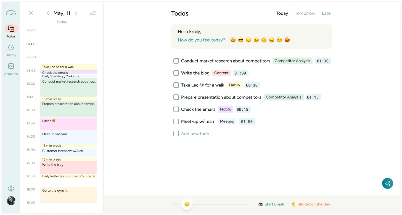Open the Later tab

[327, 13]
